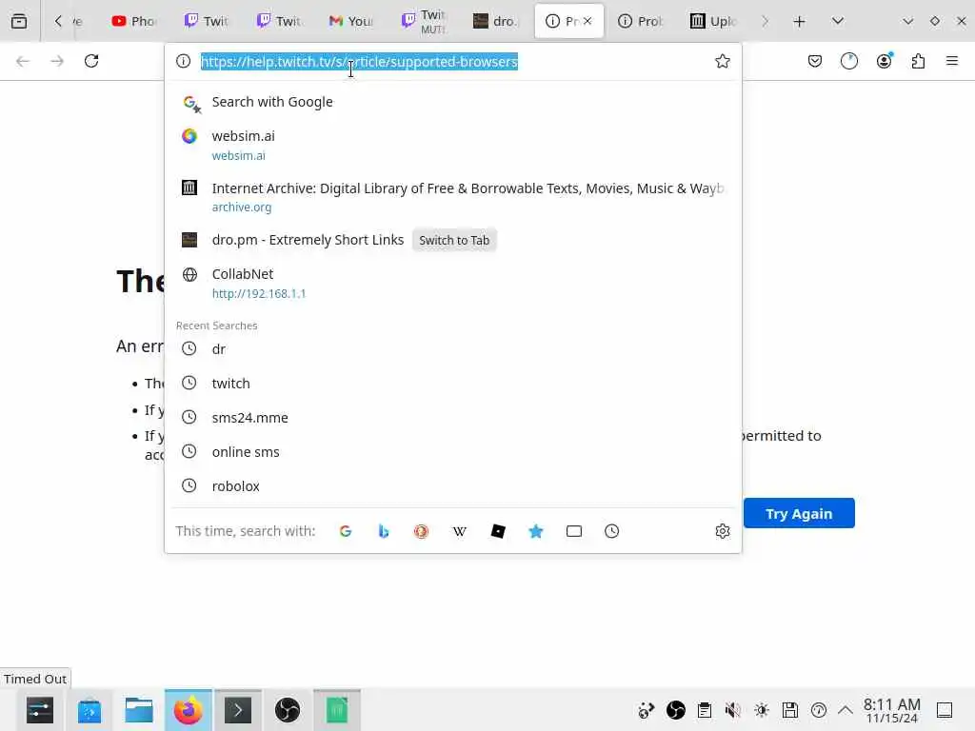Click the Try Again button
Viewport: 975px width, 731px height.
[x=799, y=513]
